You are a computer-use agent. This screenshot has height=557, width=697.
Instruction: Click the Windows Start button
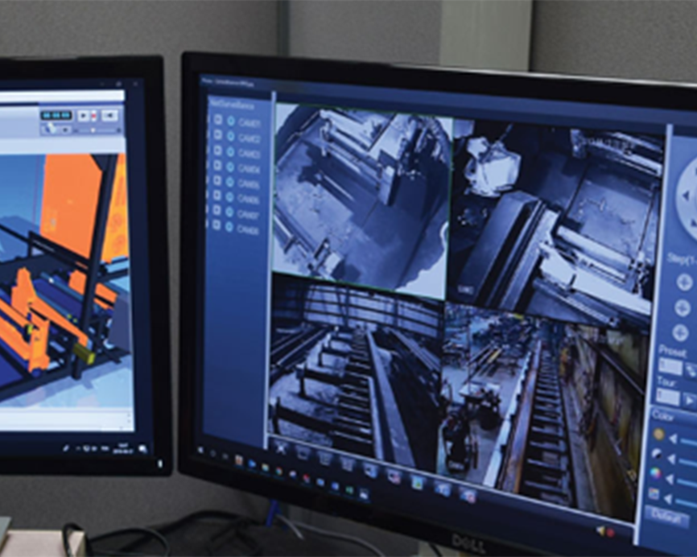pos(200,448)
